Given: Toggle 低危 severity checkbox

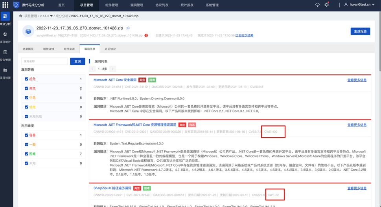Looking at the screenshot, I should tap(26, 107).
